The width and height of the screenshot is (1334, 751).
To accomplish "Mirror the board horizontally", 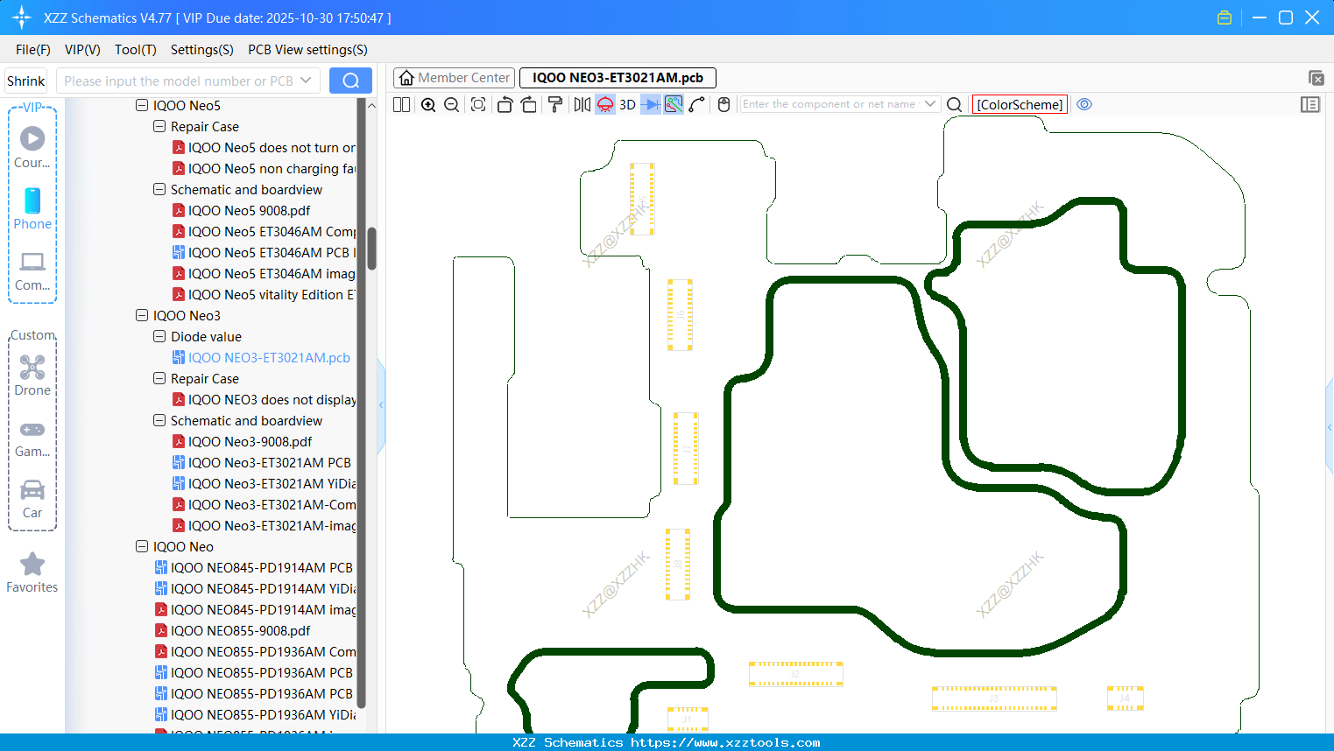I will (582, 105).
